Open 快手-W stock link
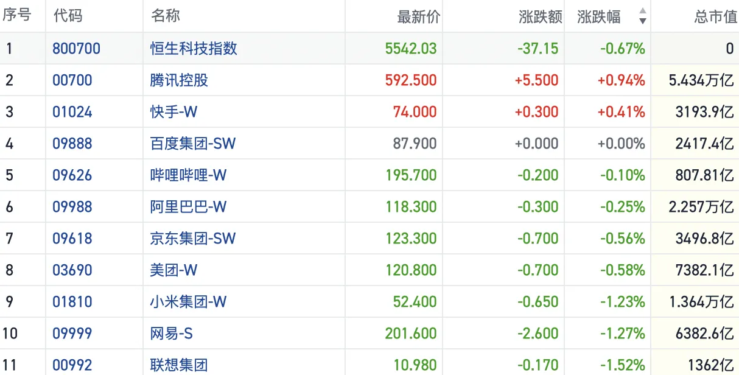 (174, 112)
